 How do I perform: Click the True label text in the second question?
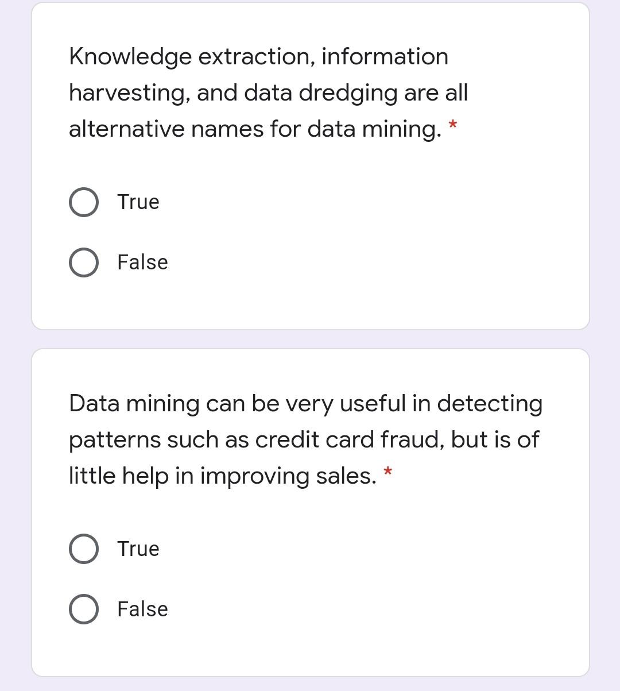pos(138,549)
